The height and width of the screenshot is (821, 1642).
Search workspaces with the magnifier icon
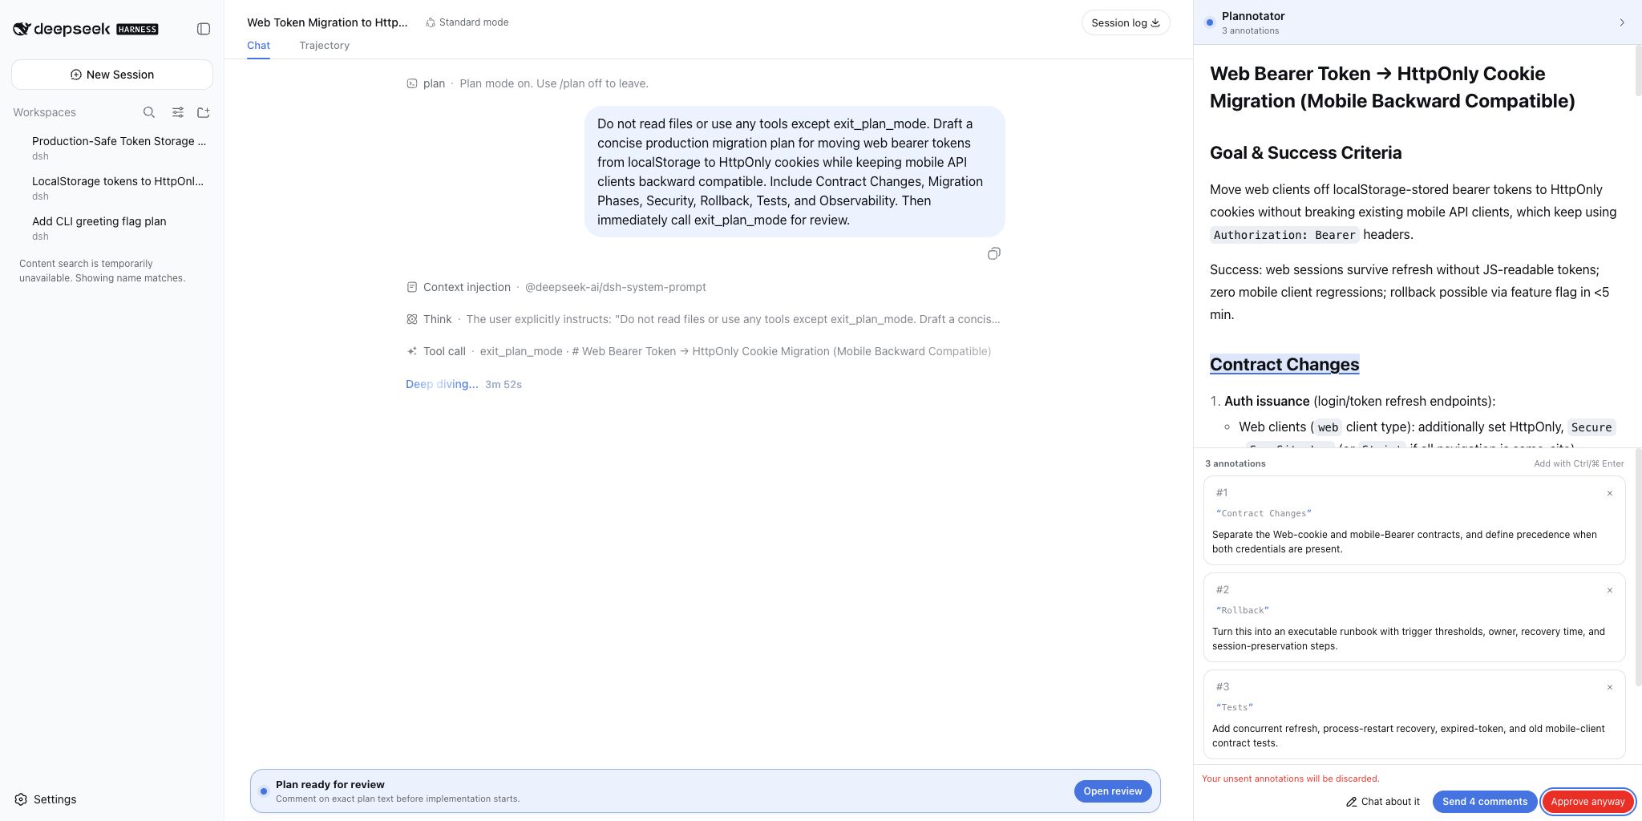tap(149, 112)
